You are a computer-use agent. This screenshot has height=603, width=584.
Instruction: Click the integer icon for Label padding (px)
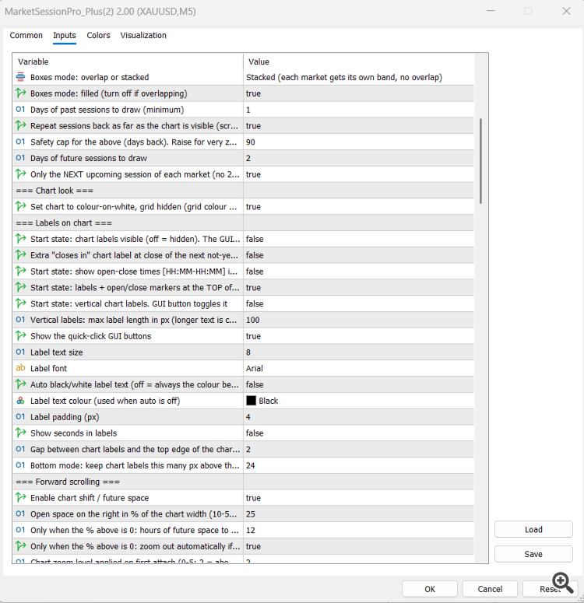[20, 417]
